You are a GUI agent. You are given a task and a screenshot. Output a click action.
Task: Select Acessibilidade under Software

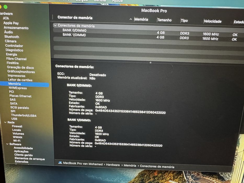23,148
